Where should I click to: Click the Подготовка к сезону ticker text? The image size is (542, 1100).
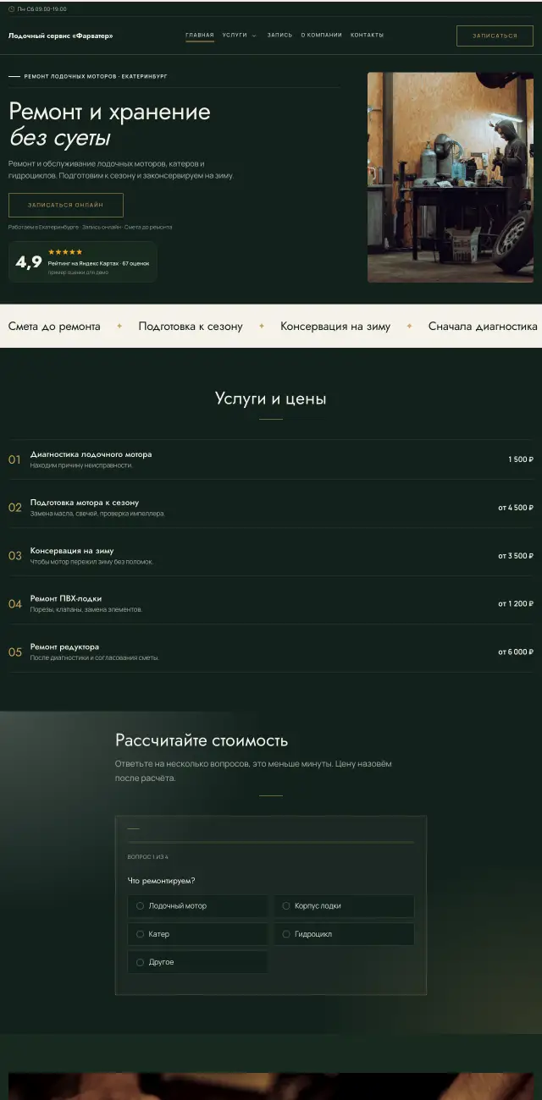[191, 326]
